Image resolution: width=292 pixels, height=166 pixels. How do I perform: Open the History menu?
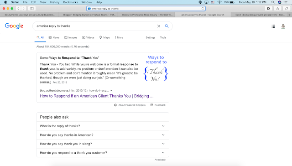click(55, 2)
